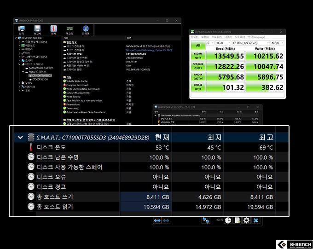Click the expand-columns double arrow in sensor window
313x249 pixels.
[157, 220]
